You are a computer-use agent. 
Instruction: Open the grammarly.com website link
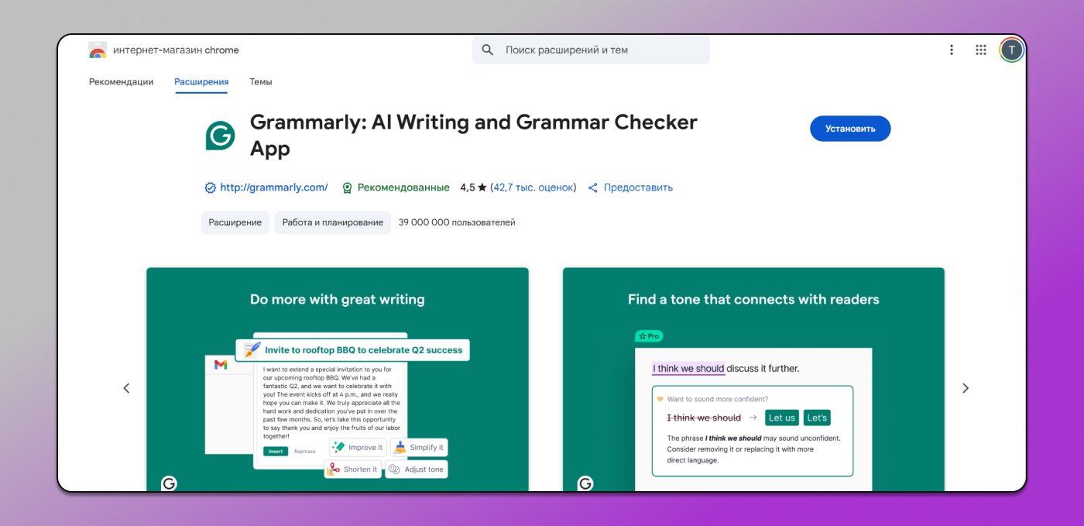point(273,187)
